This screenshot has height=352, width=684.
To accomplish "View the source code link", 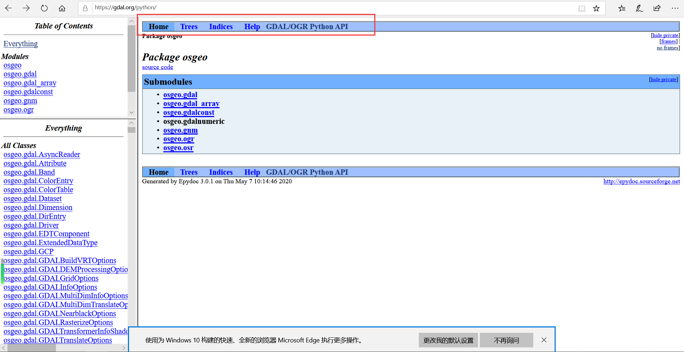I will coord(157,67).
